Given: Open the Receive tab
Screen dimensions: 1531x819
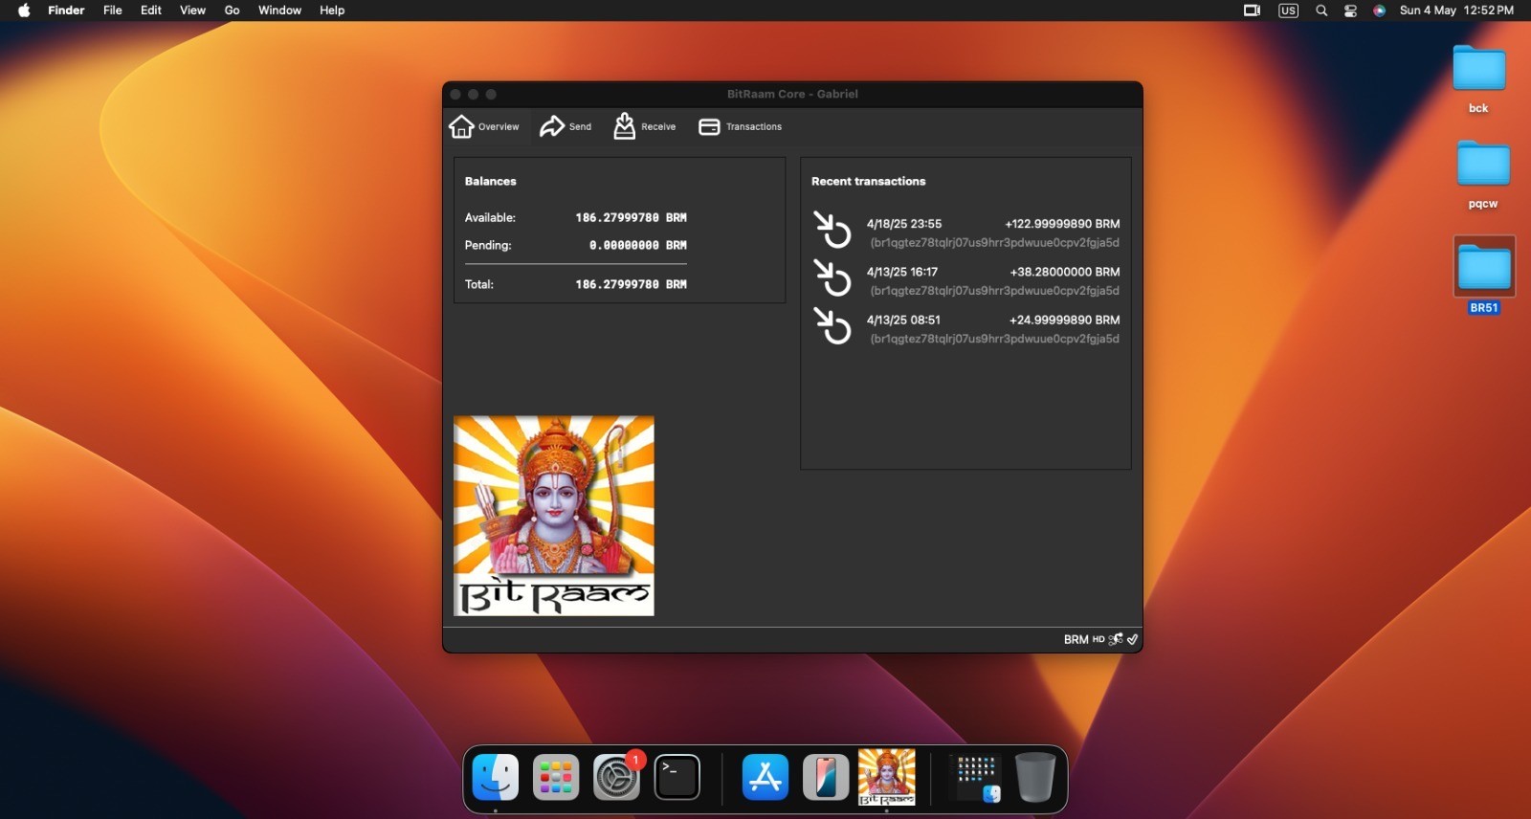Looking at the screenshot, I should pyautogui.click(x=645, y=126).
